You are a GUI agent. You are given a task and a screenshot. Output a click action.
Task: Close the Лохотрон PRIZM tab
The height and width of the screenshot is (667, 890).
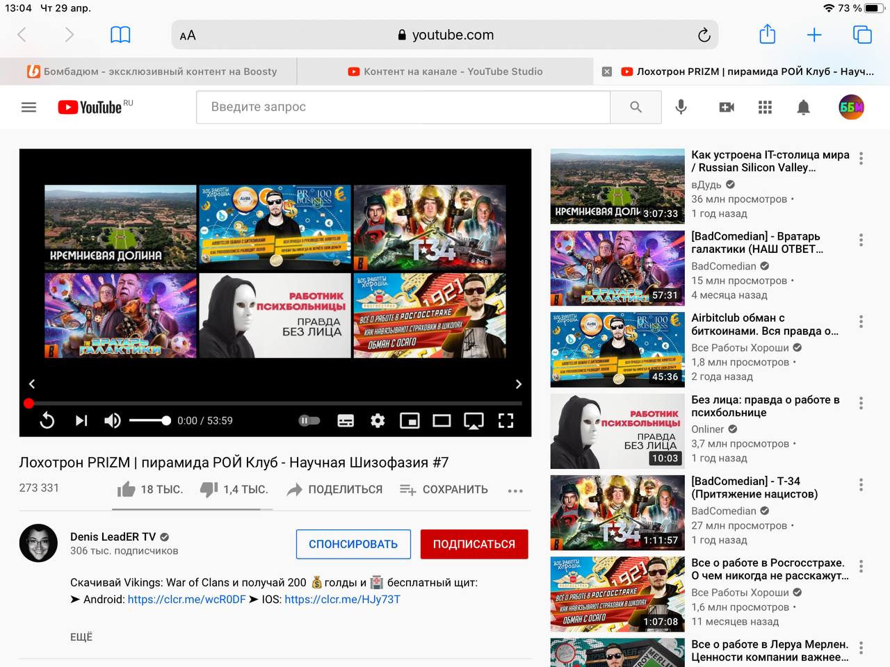pyautogui.click(x=606, y=72)
